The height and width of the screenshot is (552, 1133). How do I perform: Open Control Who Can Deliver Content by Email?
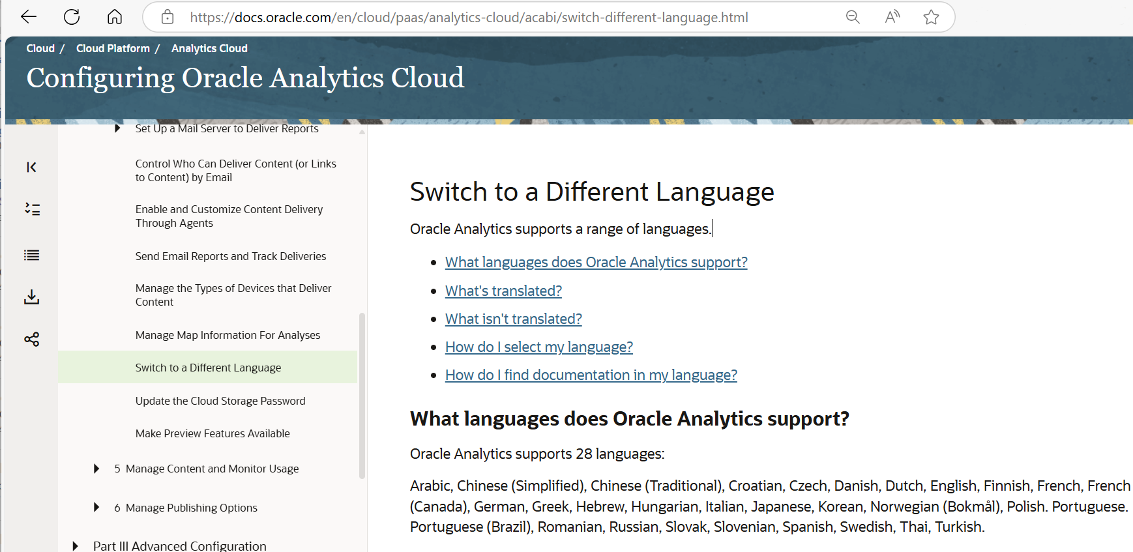pos(236,171)
